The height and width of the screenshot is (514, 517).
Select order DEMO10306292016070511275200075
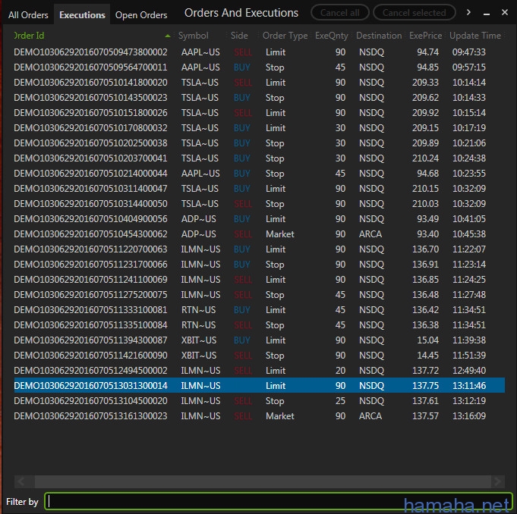point(259,294)
